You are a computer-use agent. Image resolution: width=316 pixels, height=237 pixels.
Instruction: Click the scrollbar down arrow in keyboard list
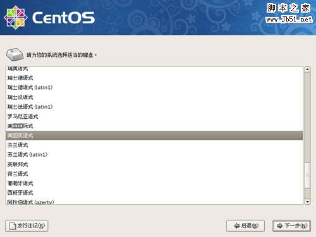coord(307,202)
